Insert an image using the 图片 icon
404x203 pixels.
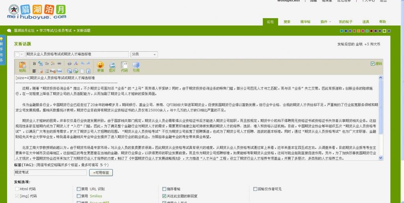point(112,66)
